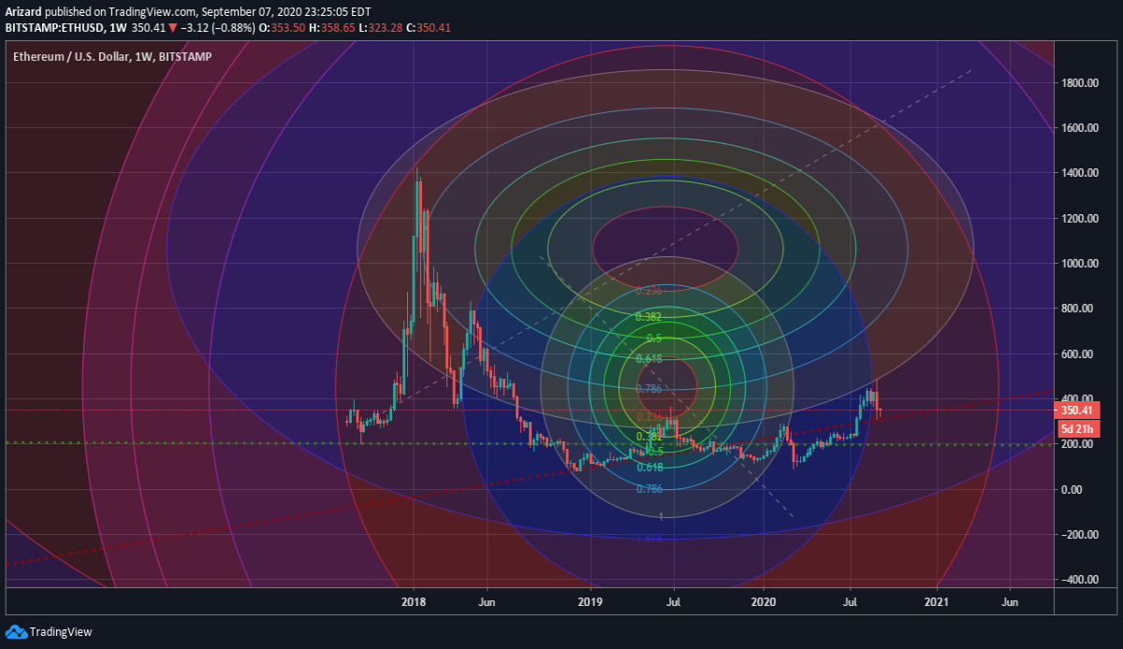Click the −400.00 price axis label
The image size is (1123, 649).
coord(1078,580)
